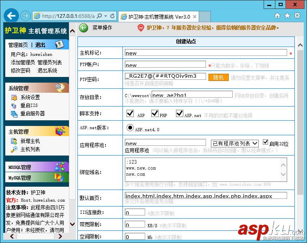This screenshot has width=307, height=243.
Task: Click the colorful blocks icon on 主机管理 header
Action: pos(60,131)
